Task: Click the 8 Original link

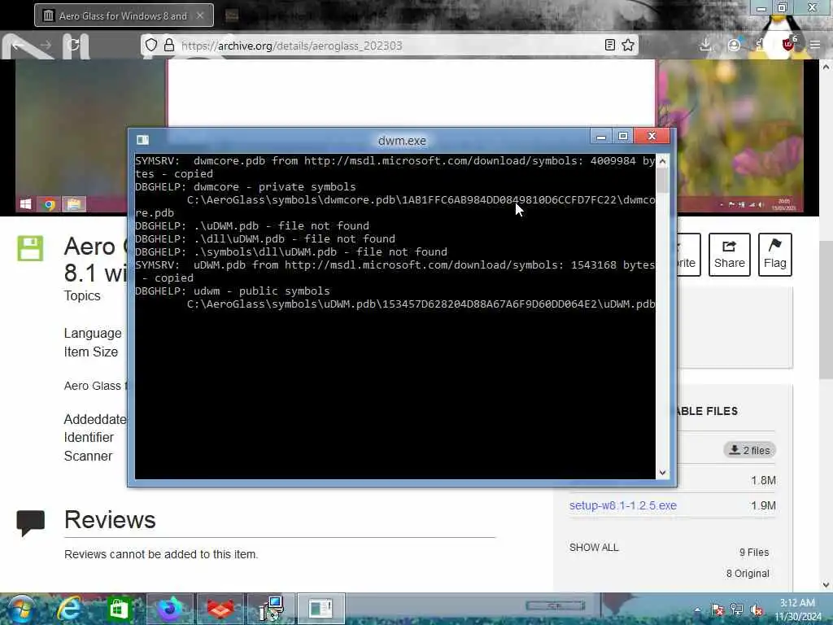Action: pos(748,574)
